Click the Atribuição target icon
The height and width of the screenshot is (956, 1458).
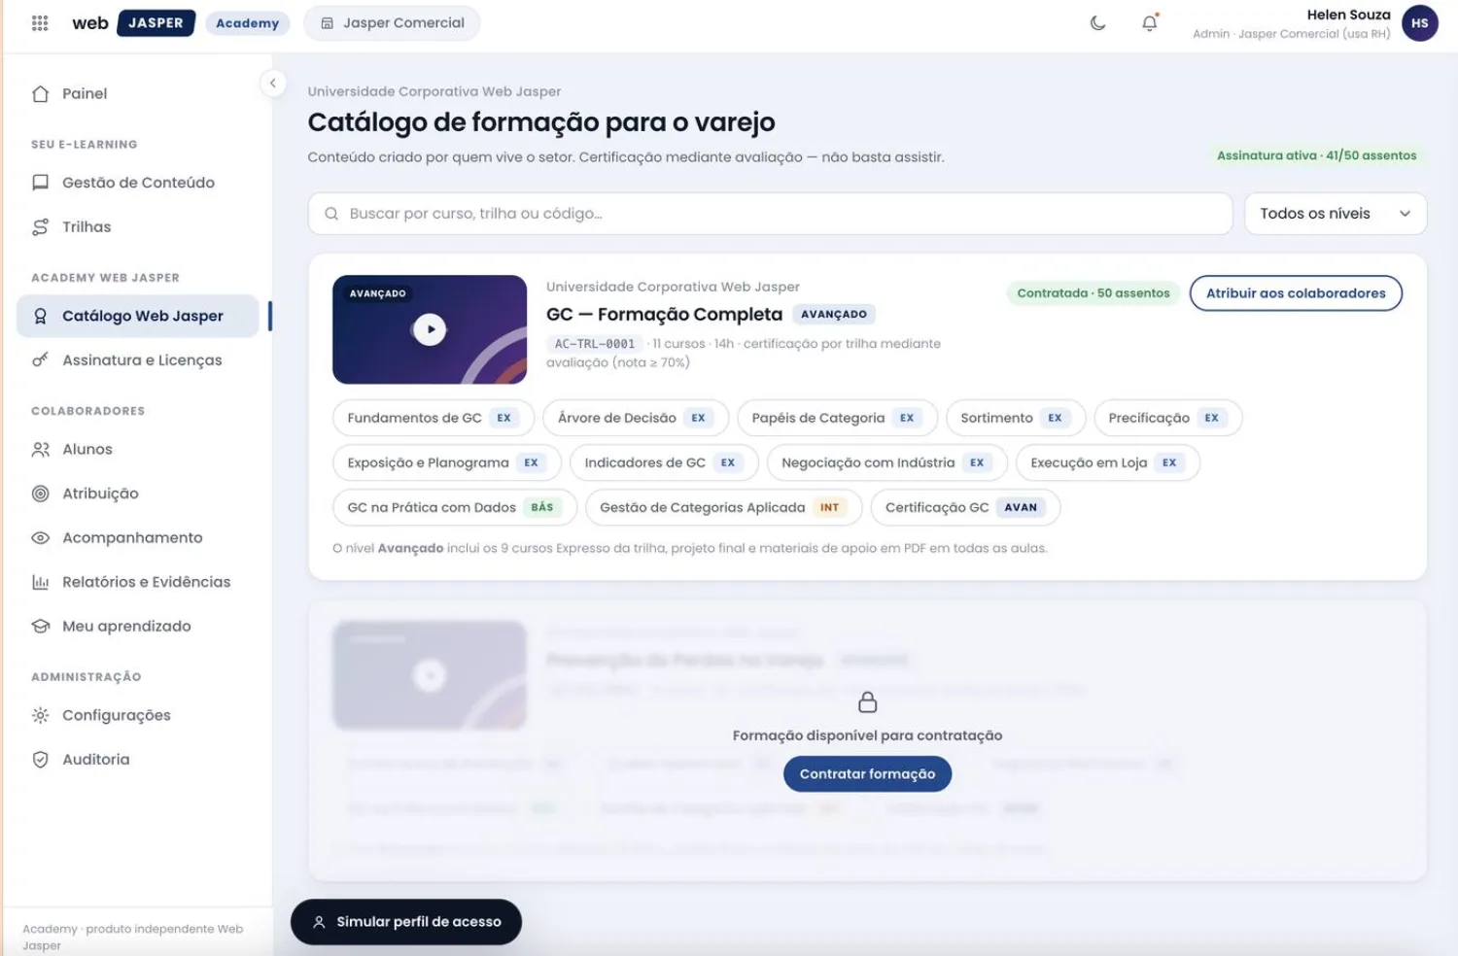coord(40,494)
